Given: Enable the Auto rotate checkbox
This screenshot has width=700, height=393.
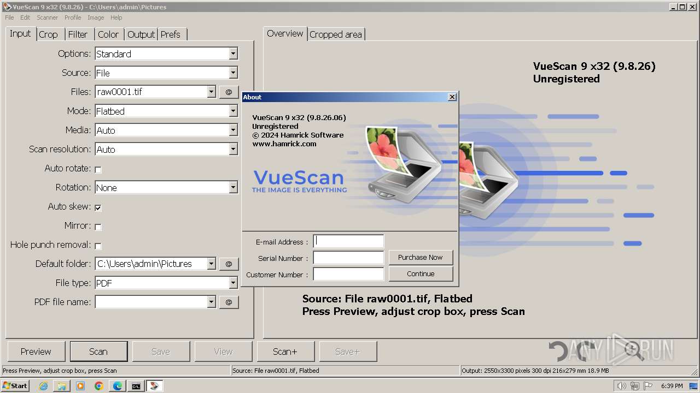Looking at the screenshot, I should (x=98, y=169).
